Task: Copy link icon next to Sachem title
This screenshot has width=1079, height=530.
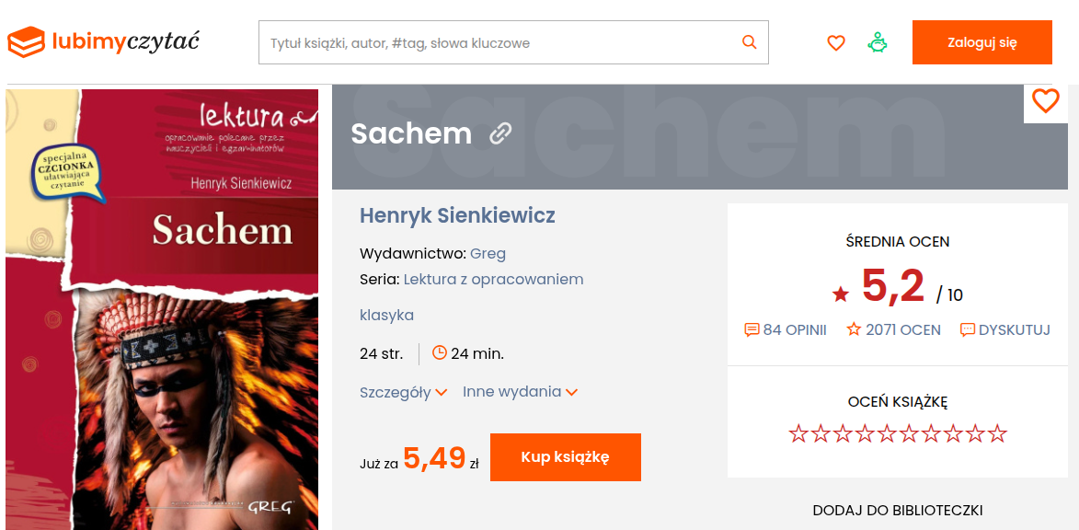Action: click(x=499, y=134)
